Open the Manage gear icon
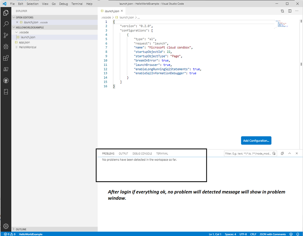This screenshot has width=303, height=236. point(6,226)
